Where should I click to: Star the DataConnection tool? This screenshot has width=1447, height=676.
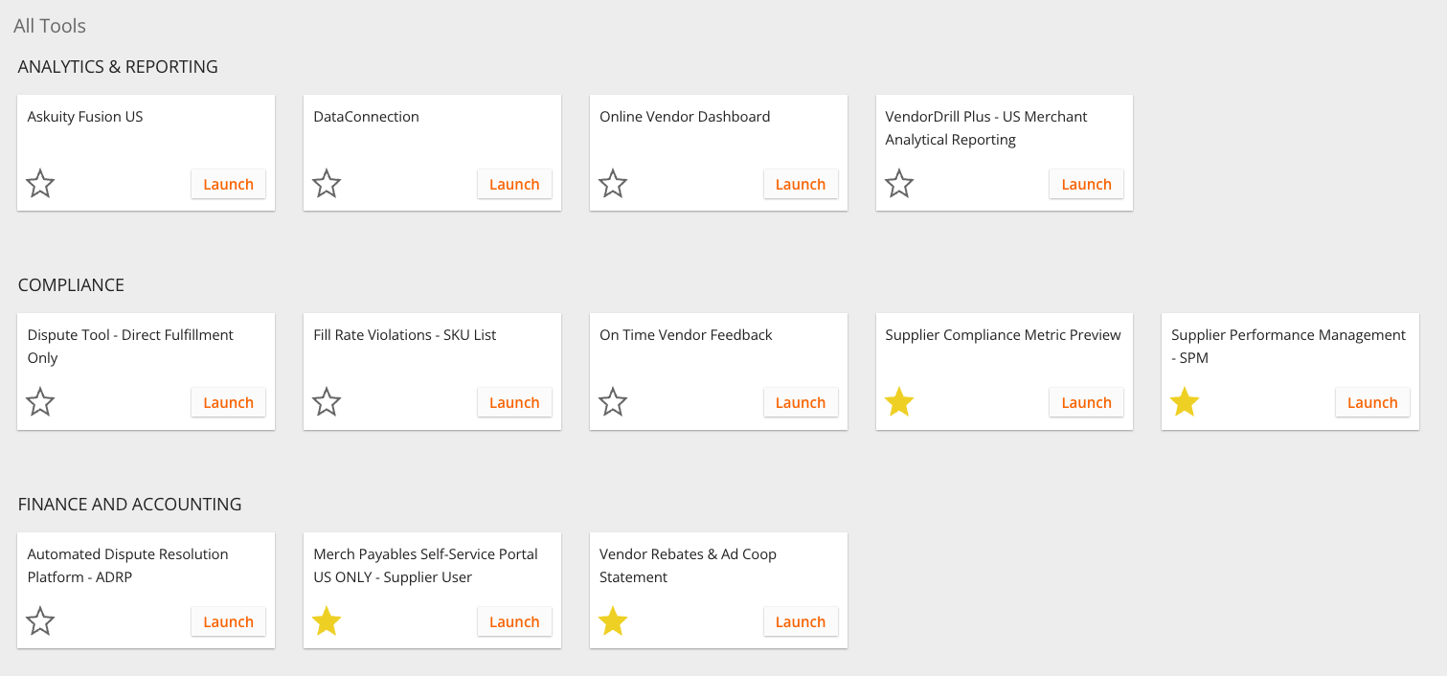[x=327, y=182]
